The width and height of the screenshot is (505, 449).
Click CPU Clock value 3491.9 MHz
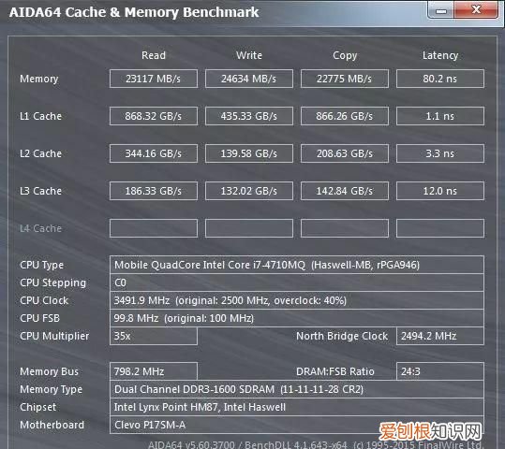tap(297, 300)
